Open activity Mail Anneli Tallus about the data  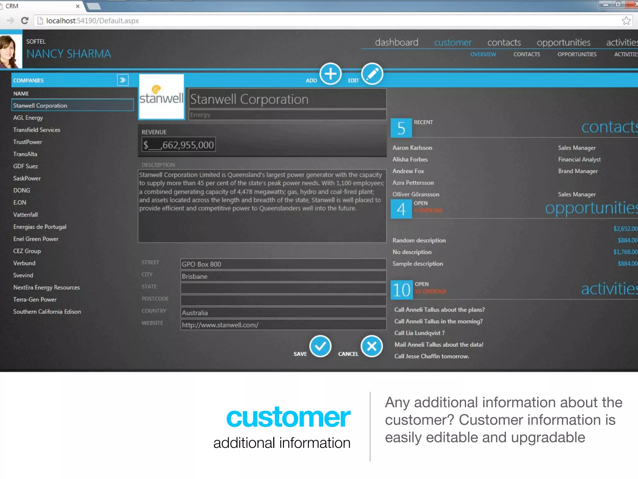(x=439, y=345)
